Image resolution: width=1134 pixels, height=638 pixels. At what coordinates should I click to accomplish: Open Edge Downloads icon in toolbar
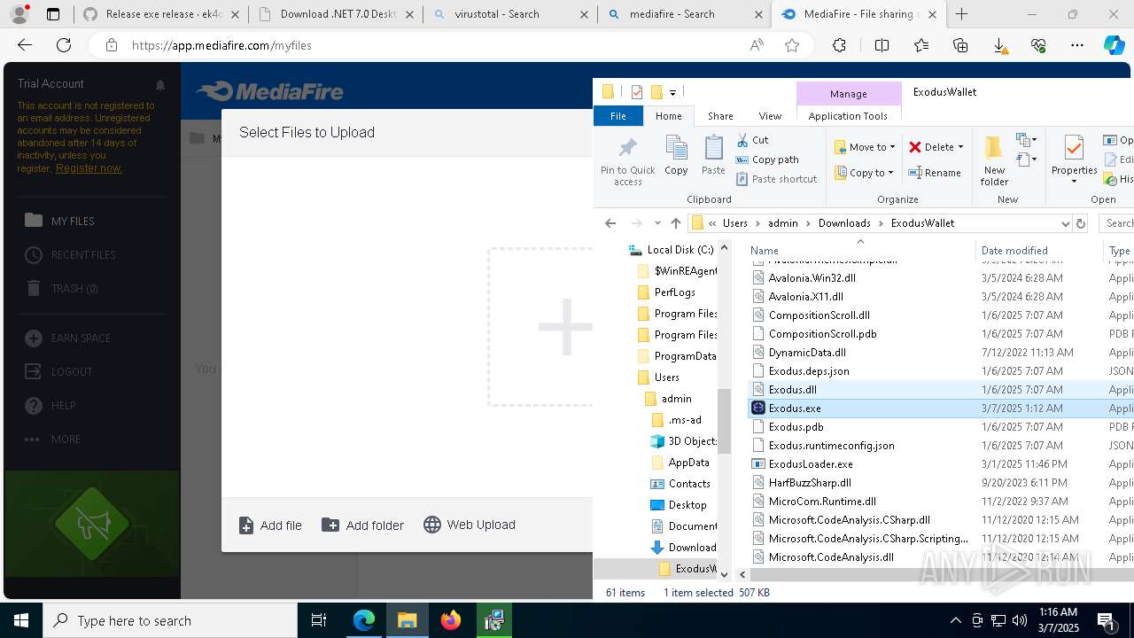coord(999,45)
